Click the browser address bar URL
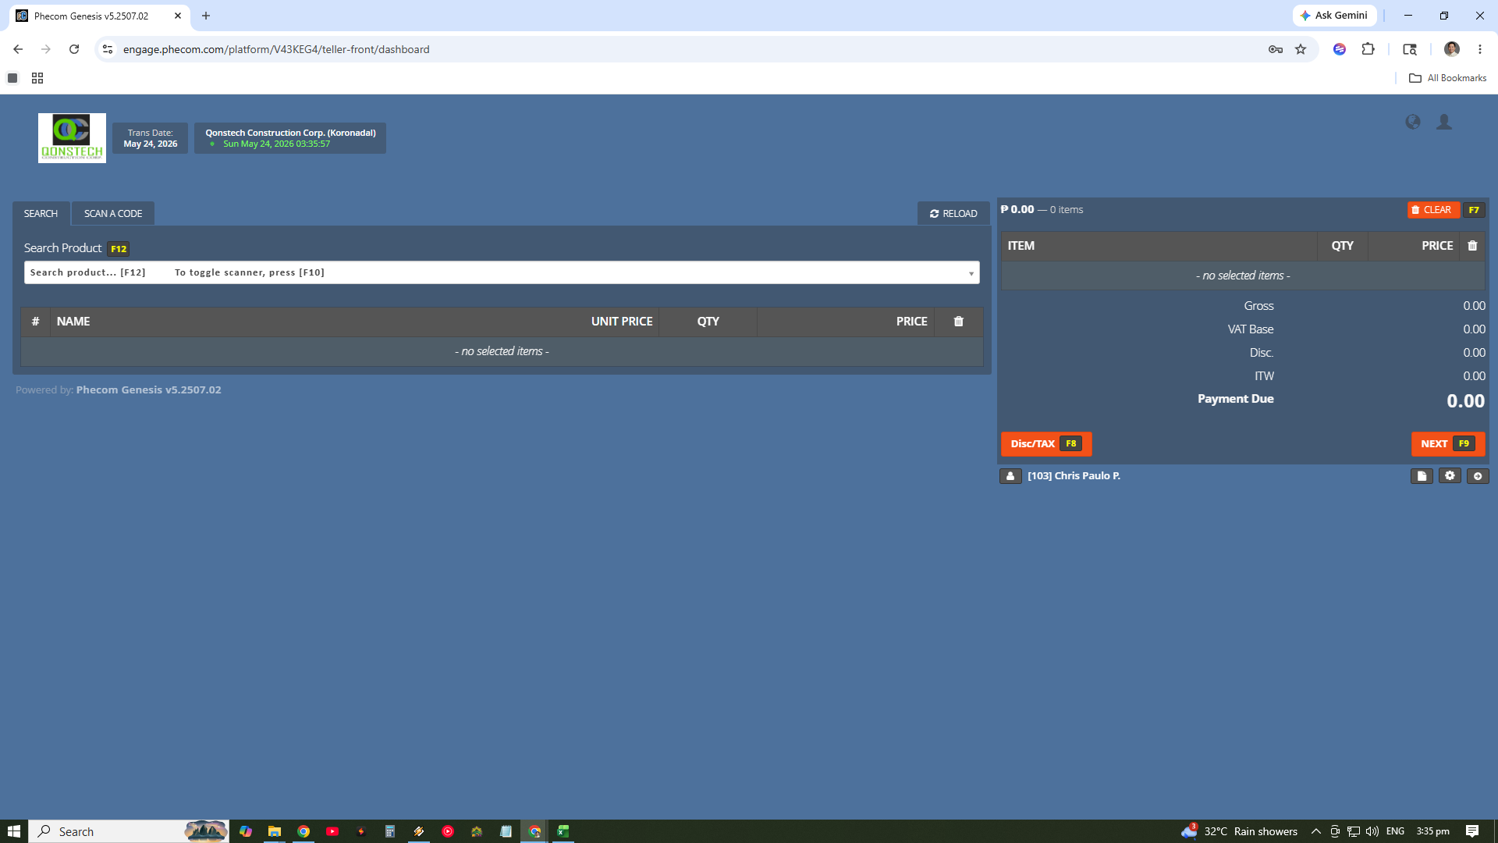This screenshot has width=1498, height=843. point(276,49)
